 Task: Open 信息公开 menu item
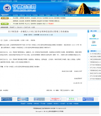tap(68, 15)
